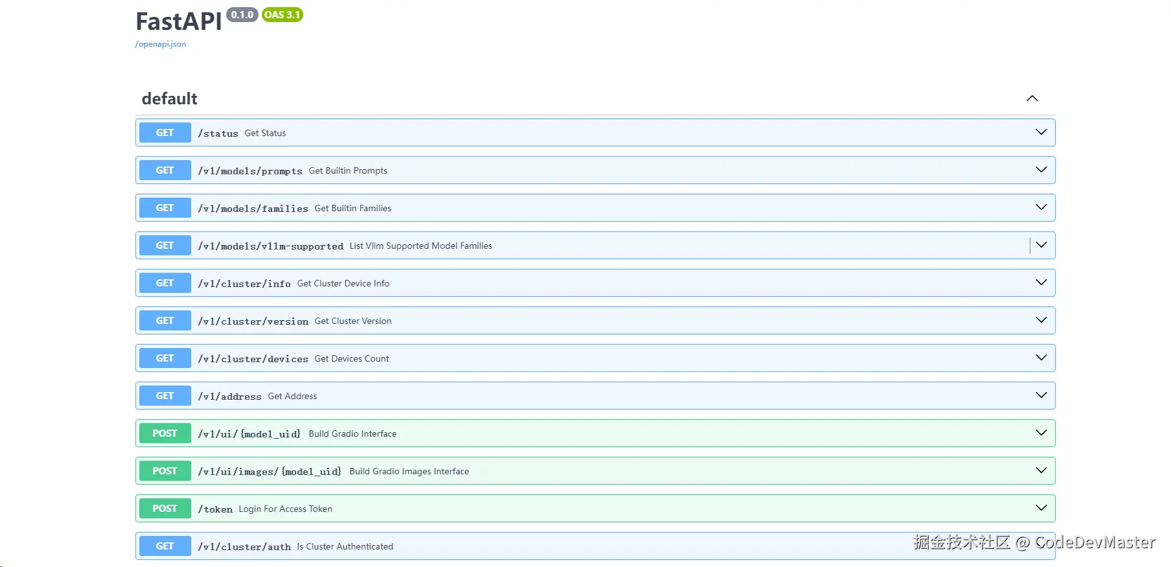Click the default section heading
The width and height of the screenshot is (1171, 567).
tap(170, 98)
